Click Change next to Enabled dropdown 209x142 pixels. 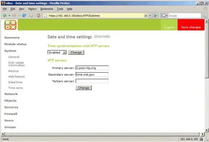[x=76, y=52]
